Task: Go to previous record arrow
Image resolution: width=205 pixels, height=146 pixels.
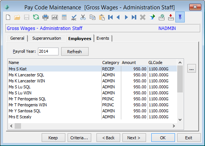Action: pos(118,17)
